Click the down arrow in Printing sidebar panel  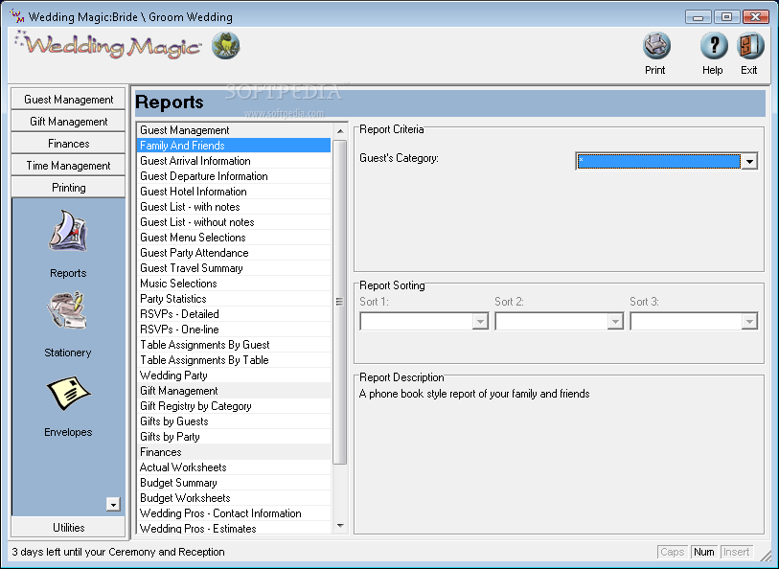click(x=113, y=505)
